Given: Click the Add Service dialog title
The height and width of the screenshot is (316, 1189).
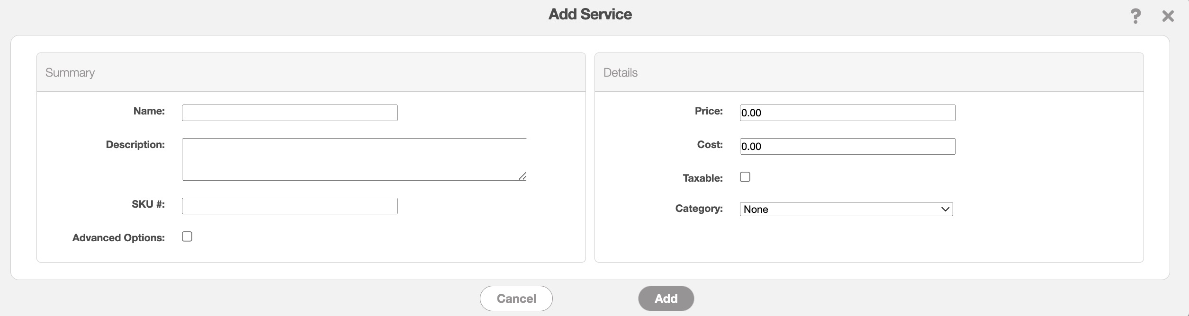Looking at the screenshot, I should (x=590, y=14).
